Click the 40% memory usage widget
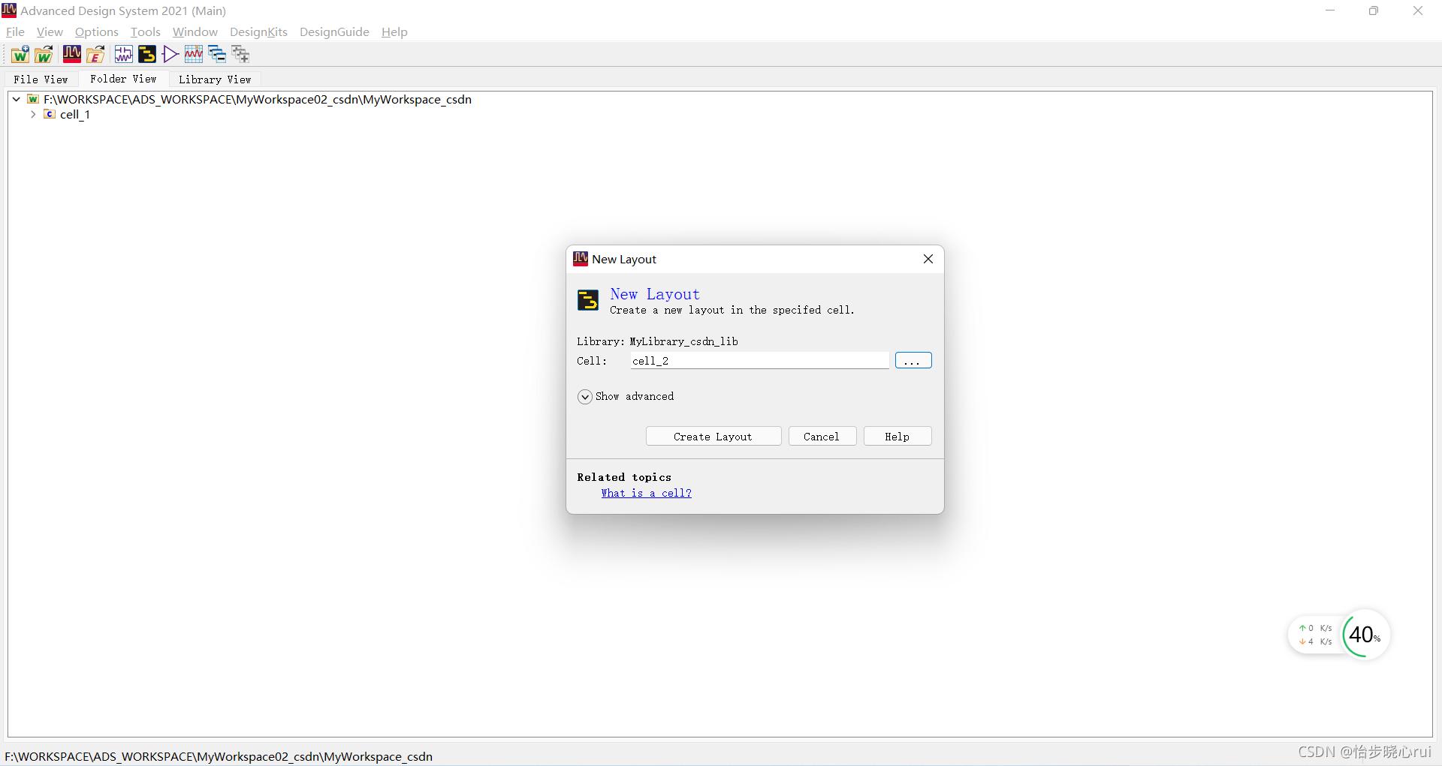Screen dimensions: 1442x766 [x=1366, y=635]
